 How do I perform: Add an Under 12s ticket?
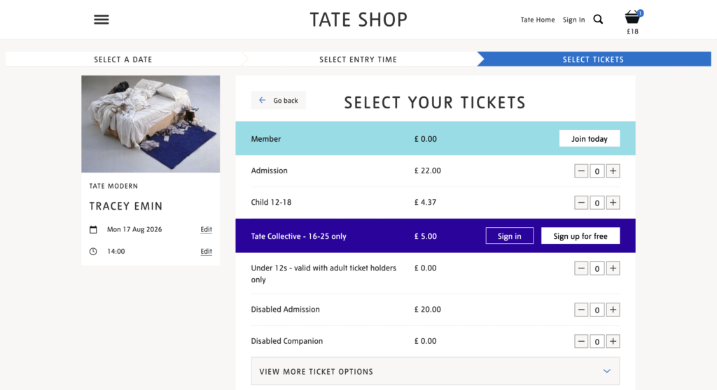click(613, 268)
